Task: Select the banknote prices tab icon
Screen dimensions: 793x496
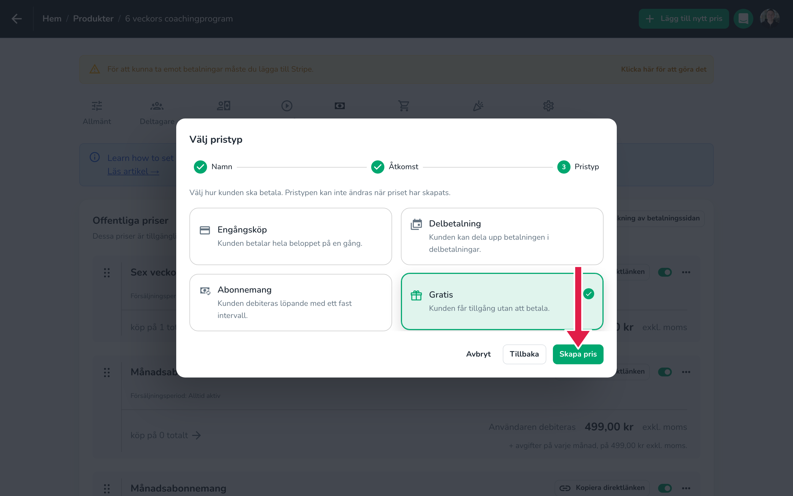Action: (x=340, y=106)
